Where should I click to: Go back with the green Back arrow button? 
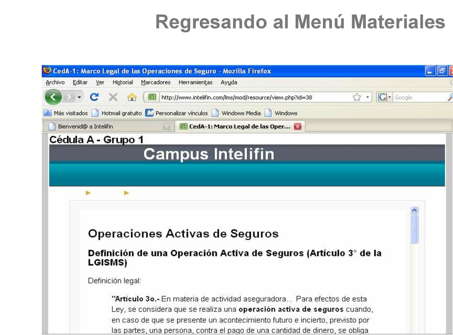53,97
